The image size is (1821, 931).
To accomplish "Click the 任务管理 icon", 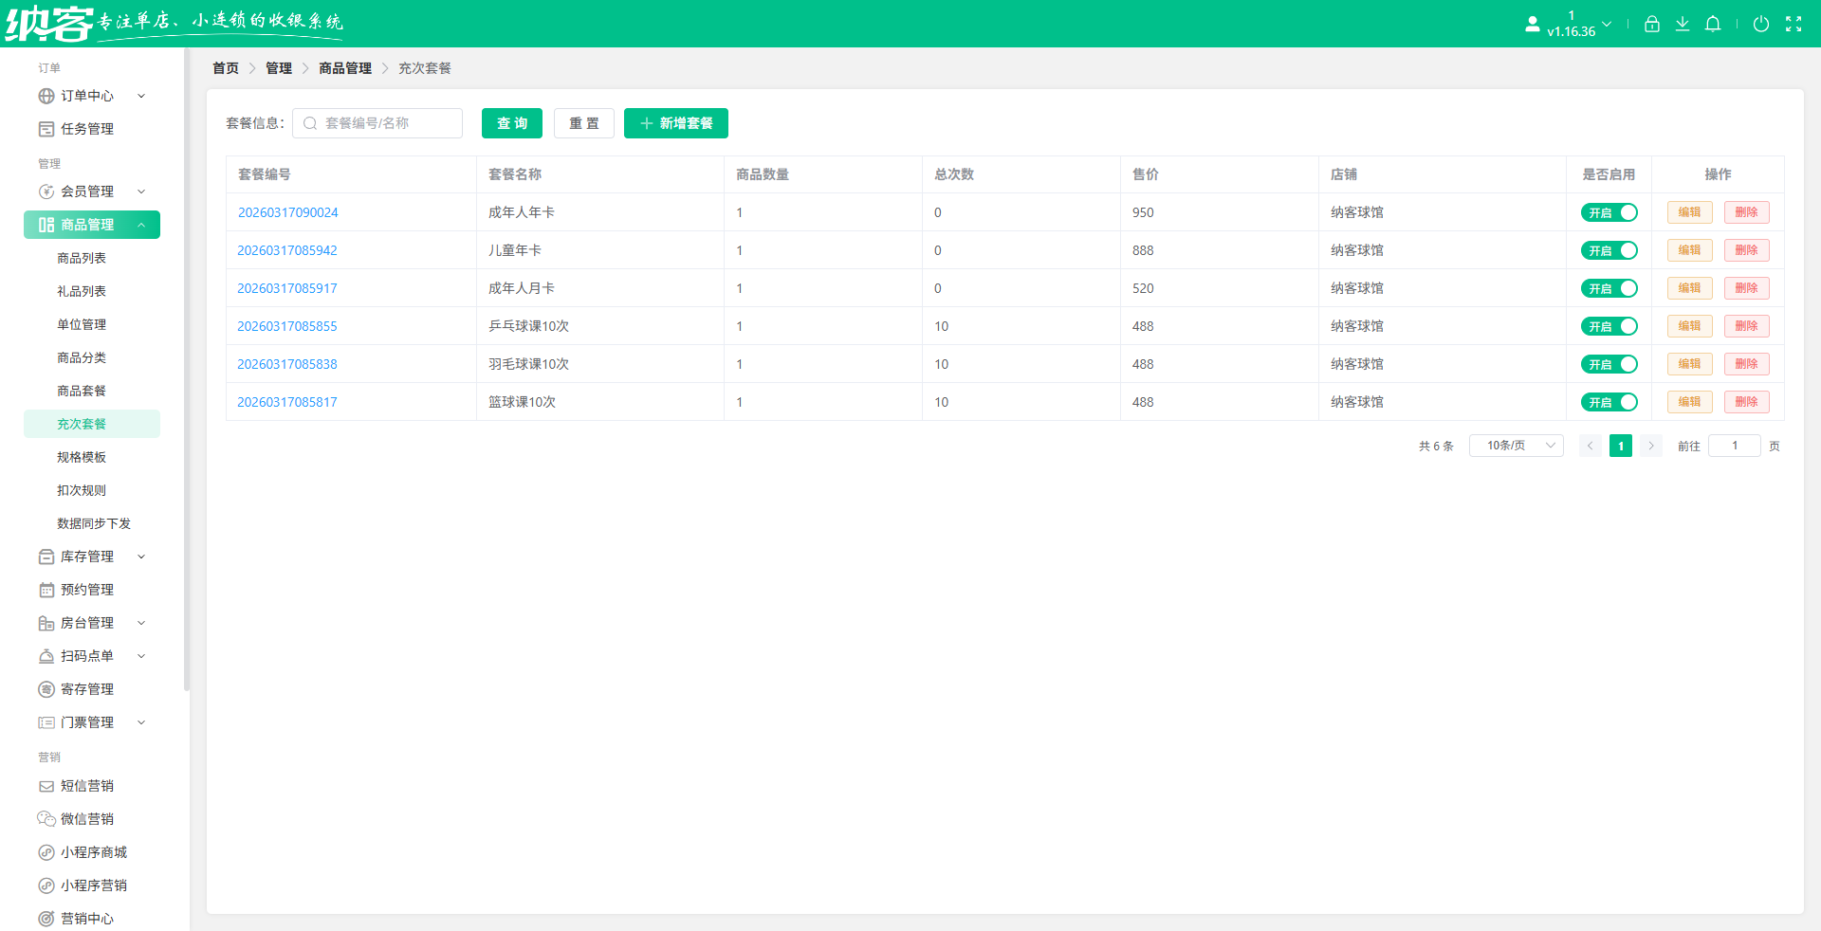I will pos(46,129).
